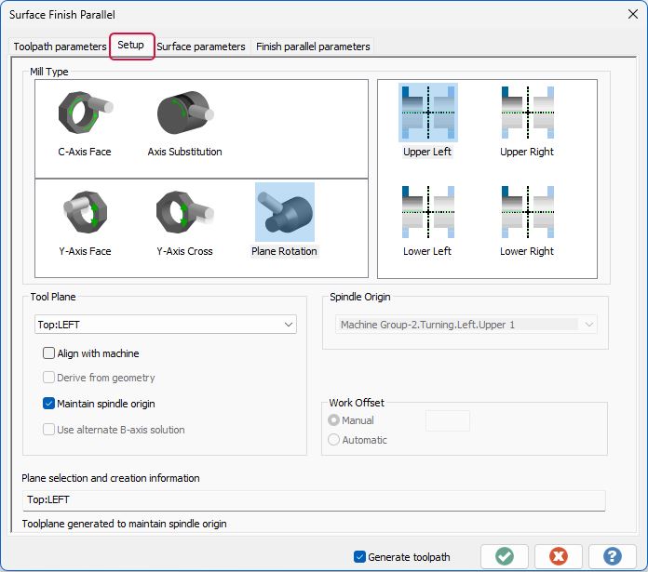The image size is (648, 572).
Task: Switch to the Toolpath parameters tab
Action: click(60, 47)
